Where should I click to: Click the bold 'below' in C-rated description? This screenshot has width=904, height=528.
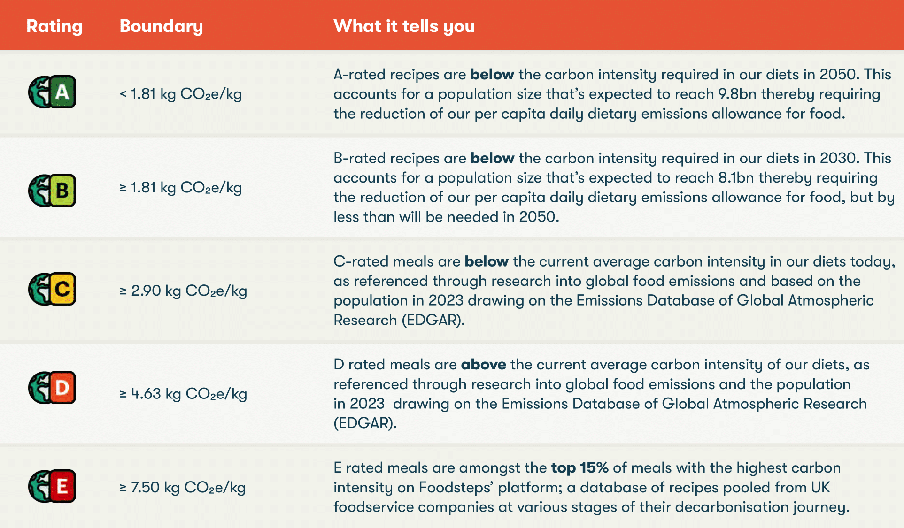(487, 261)
